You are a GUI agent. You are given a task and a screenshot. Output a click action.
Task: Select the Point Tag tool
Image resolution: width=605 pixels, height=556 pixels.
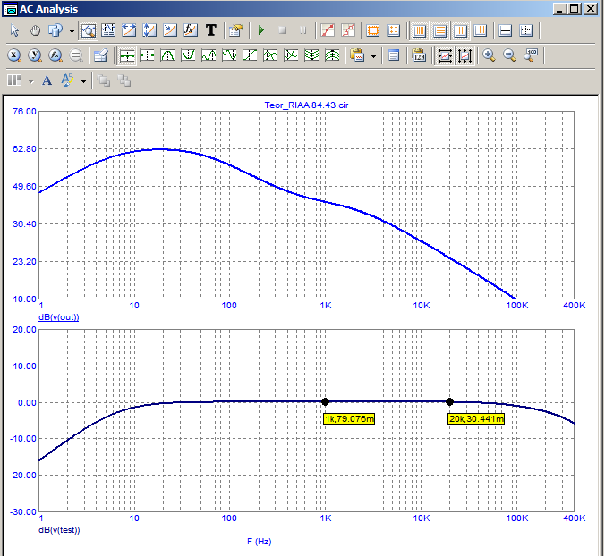(170, 30)
